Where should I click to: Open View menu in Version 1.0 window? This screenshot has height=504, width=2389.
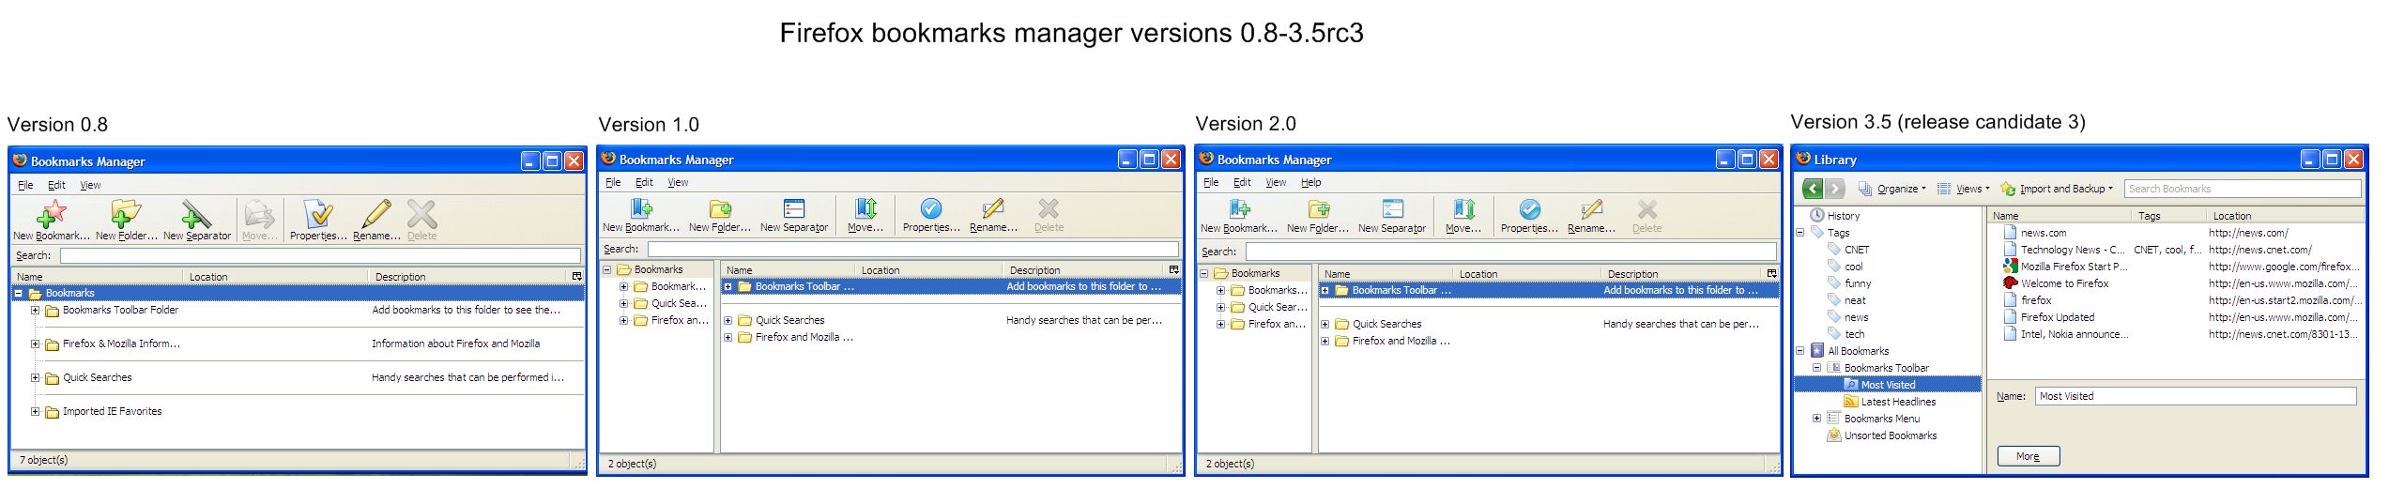(678, 182)
